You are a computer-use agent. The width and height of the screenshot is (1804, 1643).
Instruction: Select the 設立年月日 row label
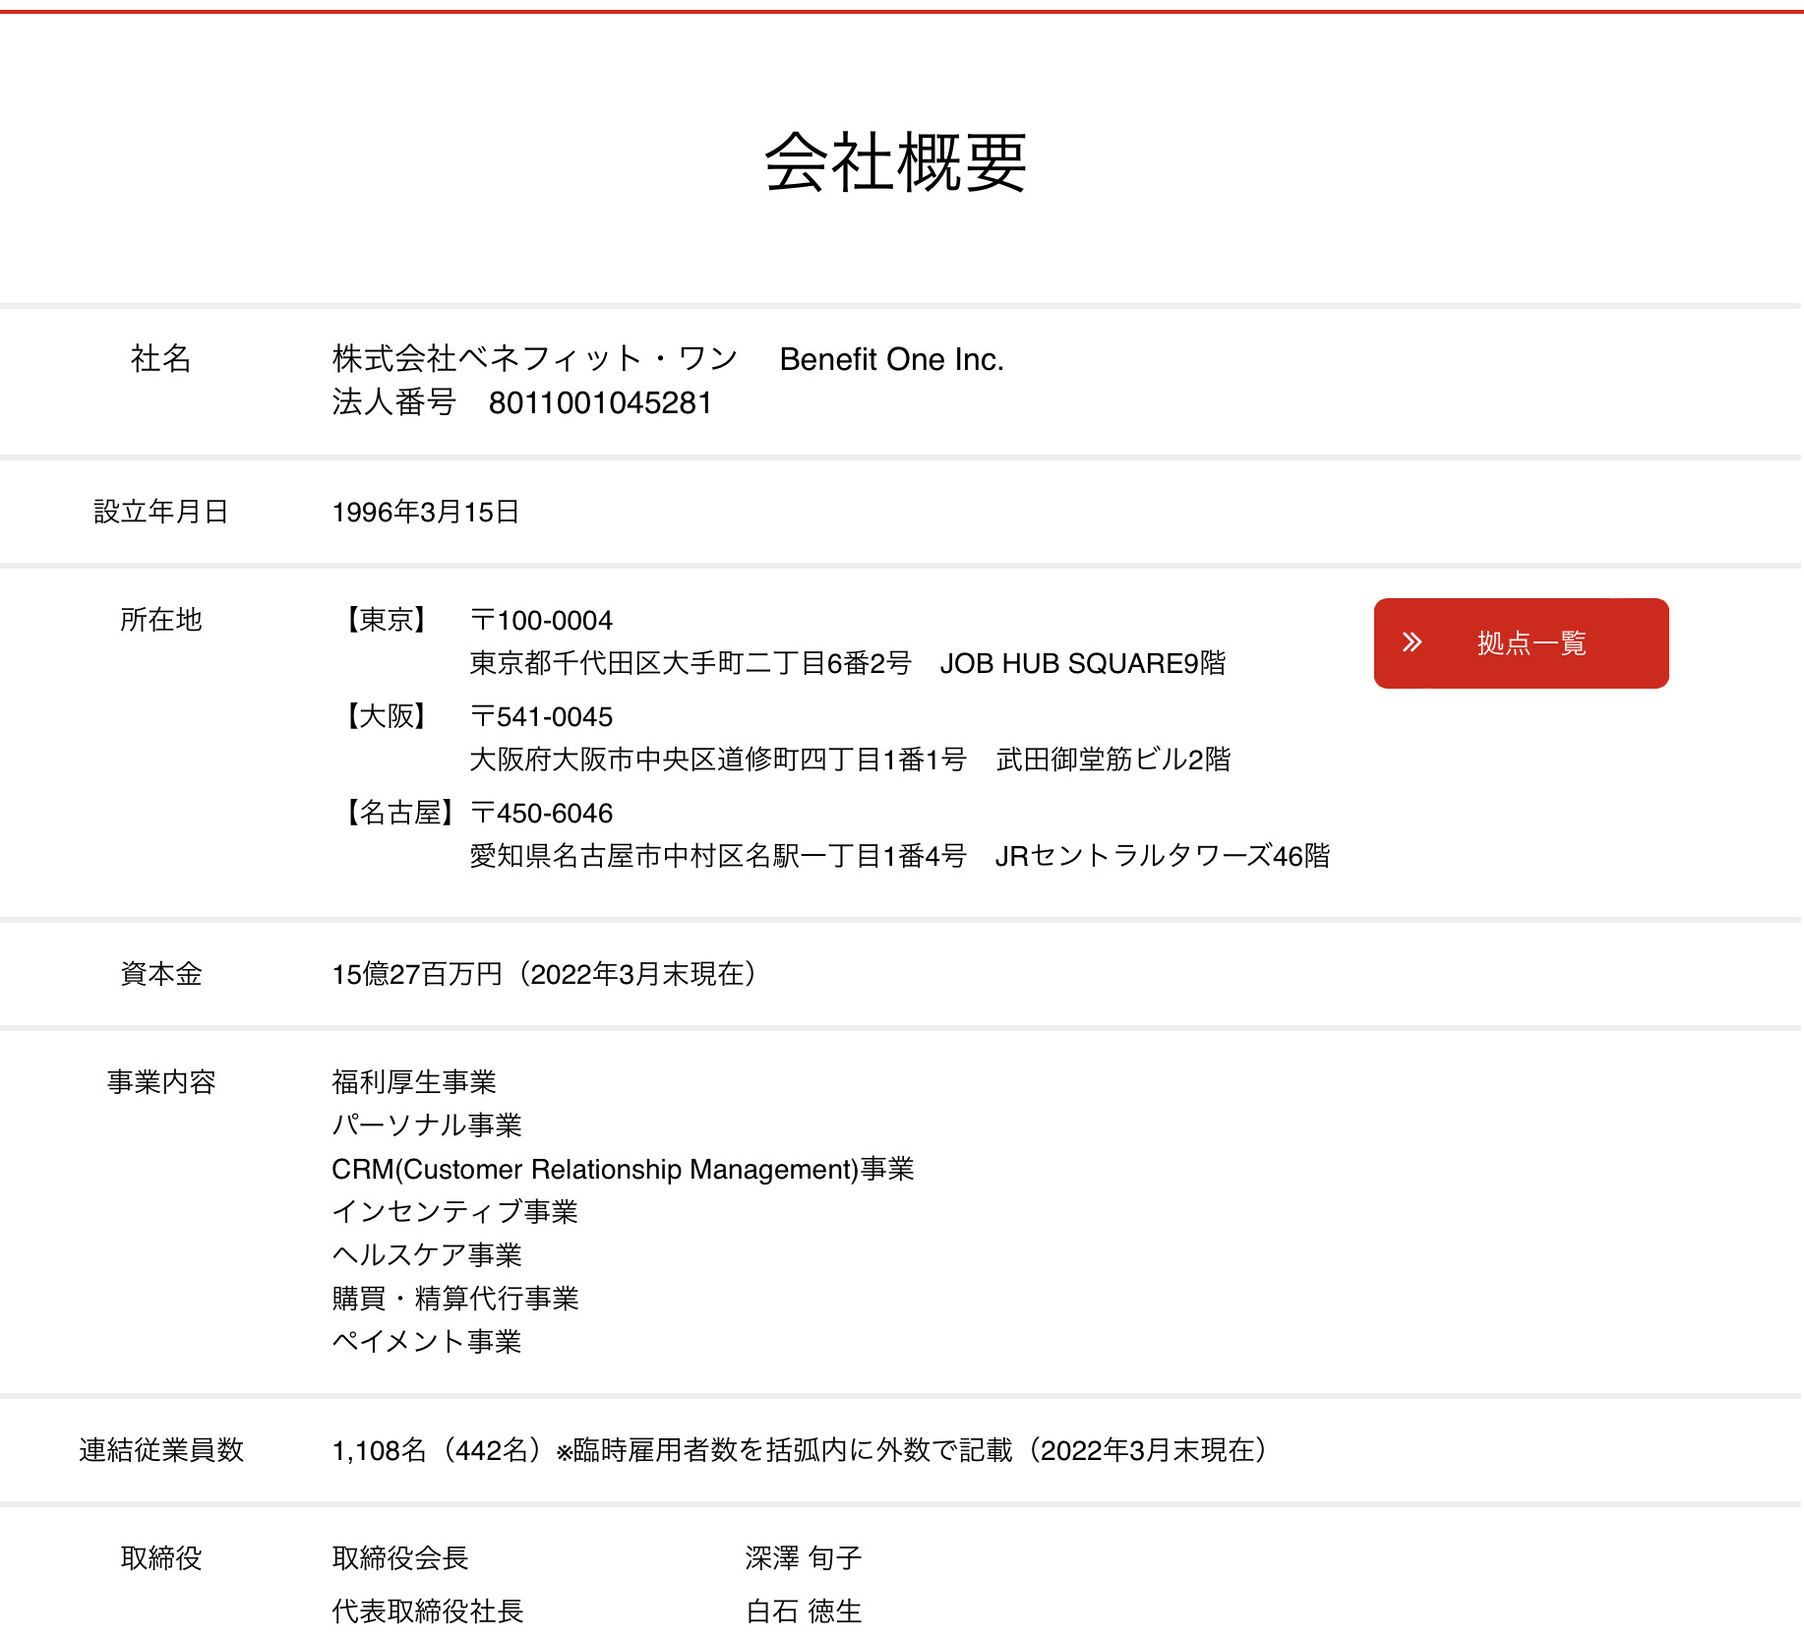click(161, 512)
